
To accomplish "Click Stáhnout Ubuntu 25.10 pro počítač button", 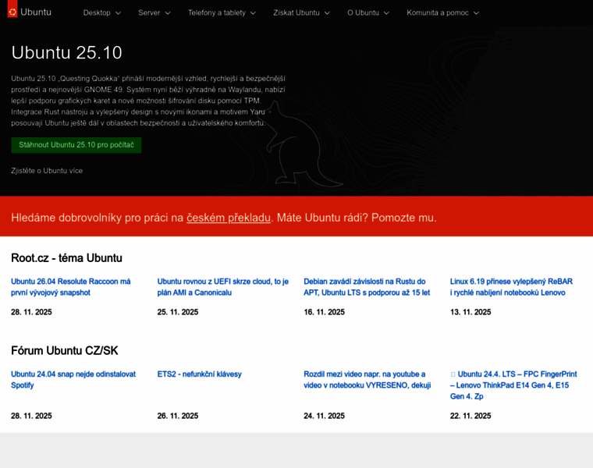I will 76,145.
